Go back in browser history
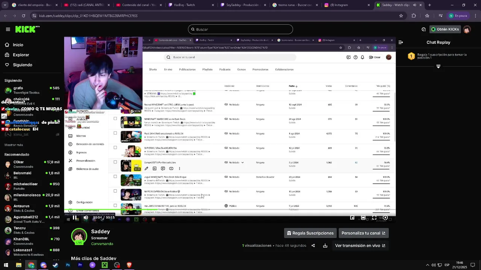 point(6,16)
